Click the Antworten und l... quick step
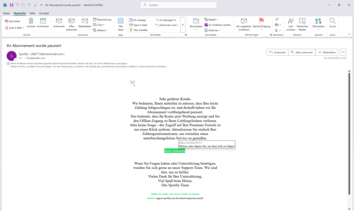 [x=167, y=25]
